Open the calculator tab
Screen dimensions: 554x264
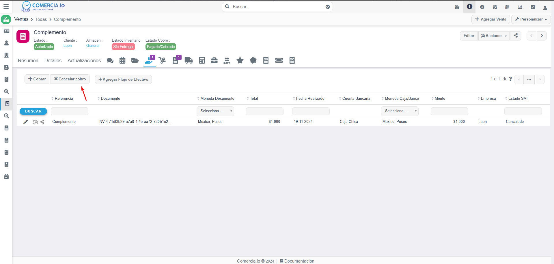point(202,60)
